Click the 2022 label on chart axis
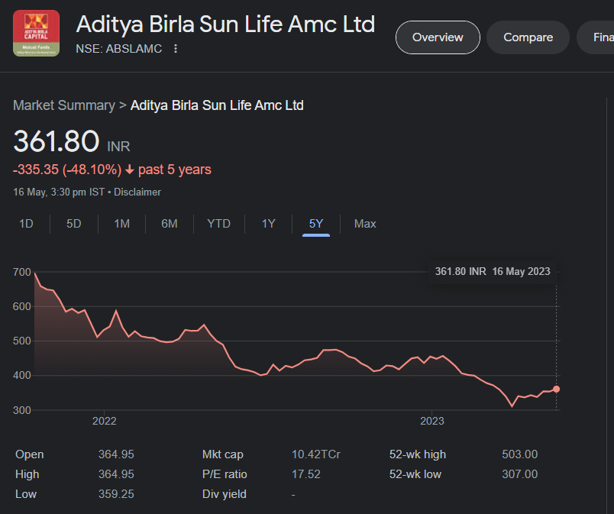This screenshot has height=514, width=614. coord(104,421)
